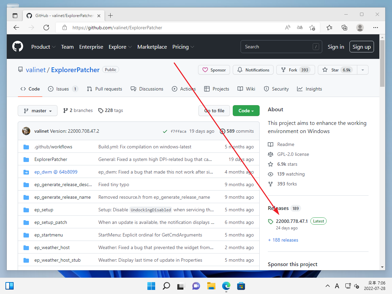Open the green Code dropdown
The height and width of the screenshot is (294, 392).
[246, 111]
